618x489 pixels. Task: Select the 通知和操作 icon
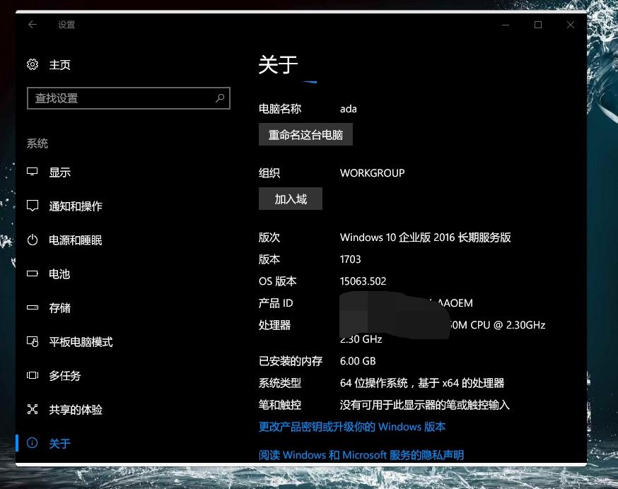[33, 206]
